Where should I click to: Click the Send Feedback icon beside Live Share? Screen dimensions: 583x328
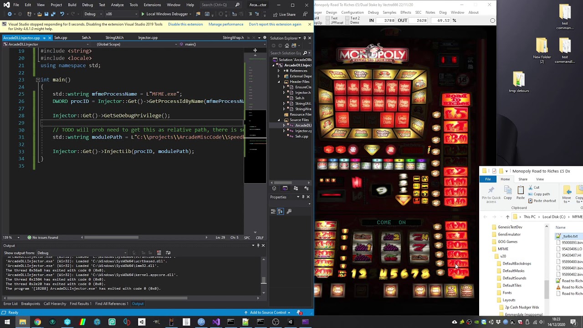click(x=304, y=14)
